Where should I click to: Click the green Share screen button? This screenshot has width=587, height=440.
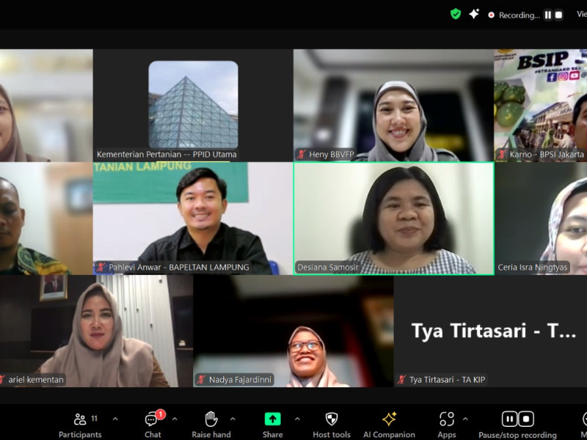tap(272, 419)
